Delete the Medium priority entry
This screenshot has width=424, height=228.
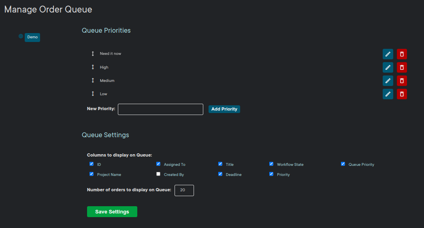pos(402,81)
